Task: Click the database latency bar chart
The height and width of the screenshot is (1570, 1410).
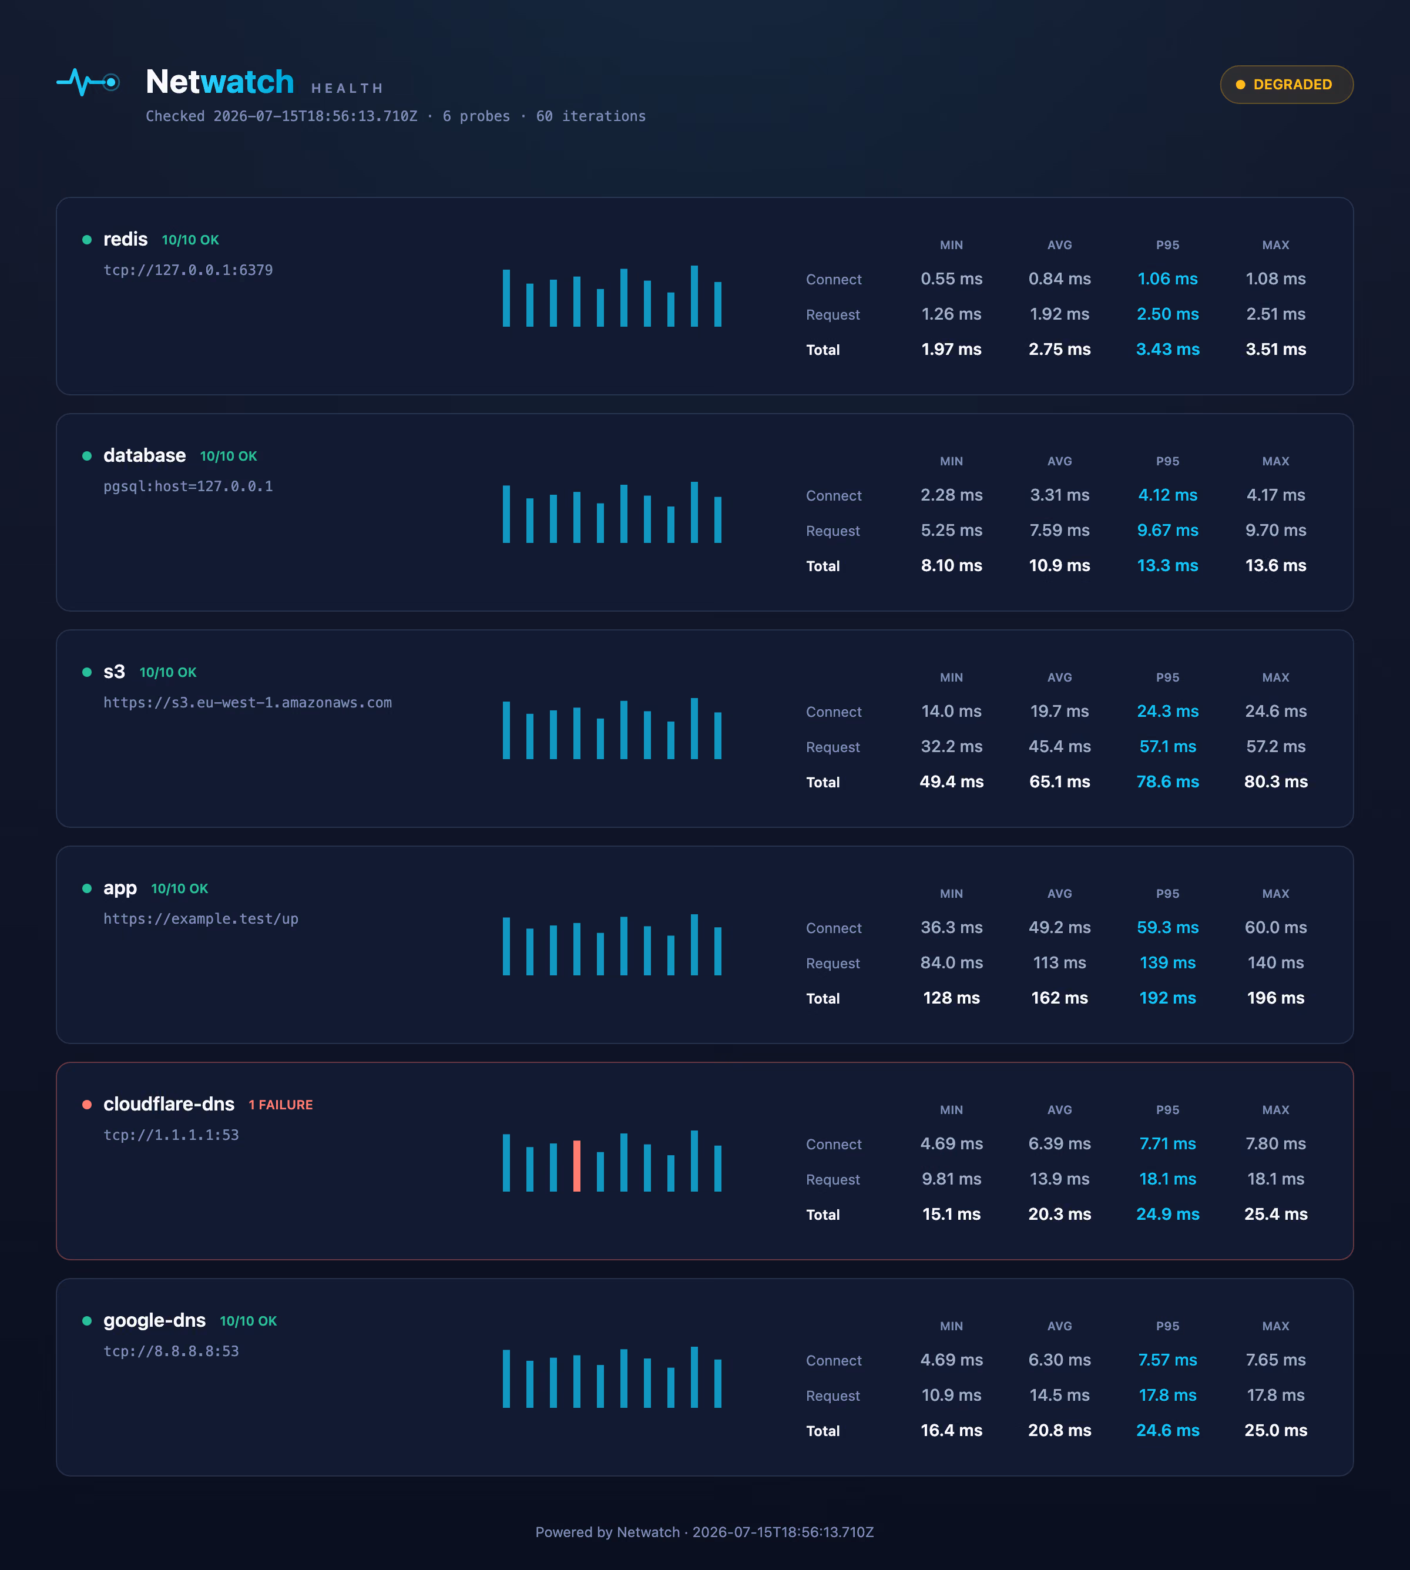Action: 612,512
